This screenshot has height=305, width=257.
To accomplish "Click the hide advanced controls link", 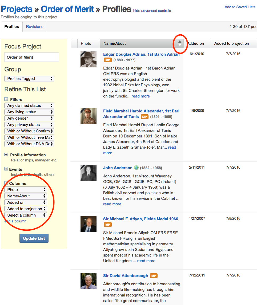I will pos(152,11).
